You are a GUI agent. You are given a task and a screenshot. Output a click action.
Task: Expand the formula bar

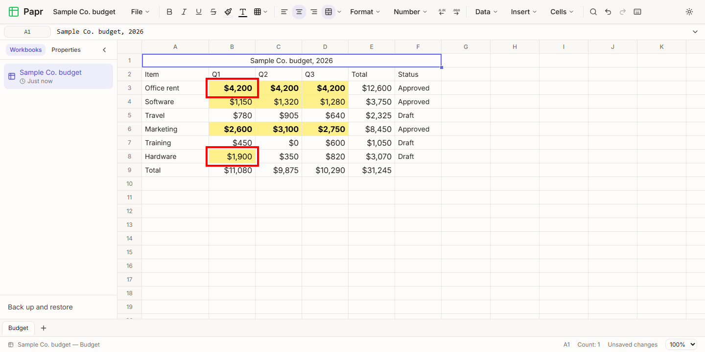pyautogui.click(x=695, y=32)
